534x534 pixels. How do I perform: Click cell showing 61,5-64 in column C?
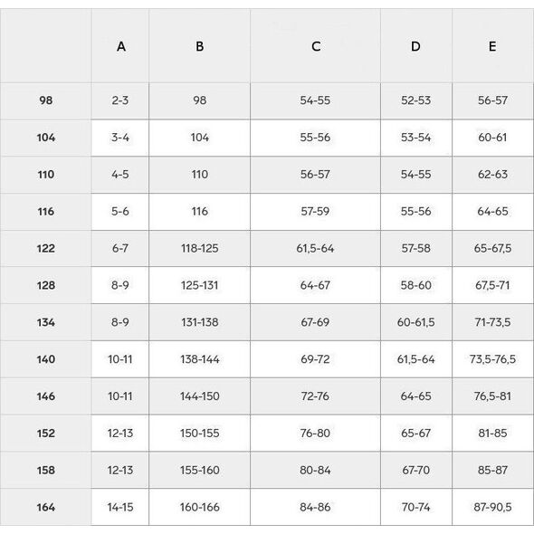point(315,248)
